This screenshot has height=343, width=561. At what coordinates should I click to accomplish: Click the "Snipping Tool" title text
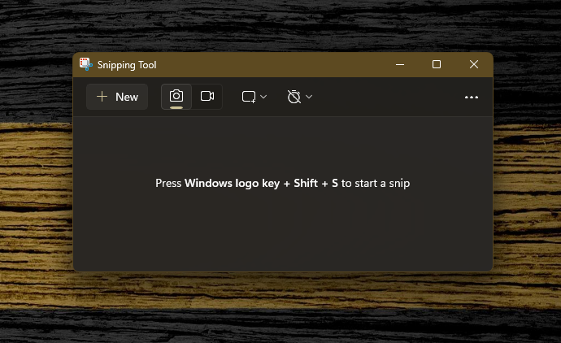127,65
